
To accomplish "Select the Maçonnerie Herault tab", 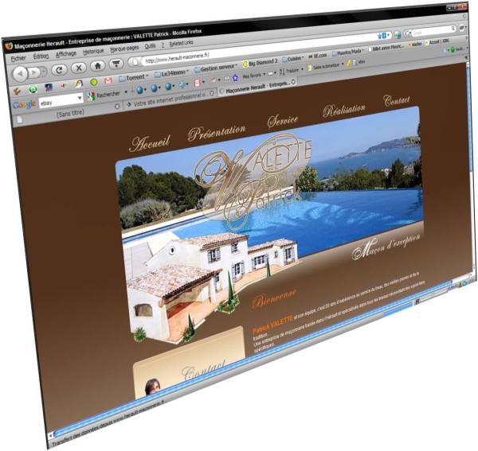I will click(x=257, y=86).
